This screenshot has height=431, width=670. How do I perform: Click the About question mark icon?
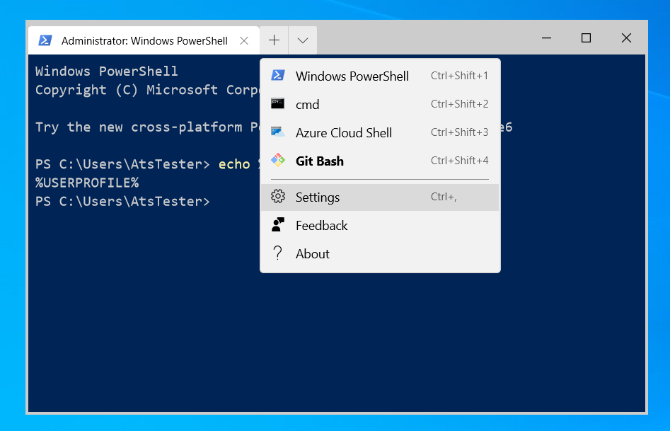(278, 253)
